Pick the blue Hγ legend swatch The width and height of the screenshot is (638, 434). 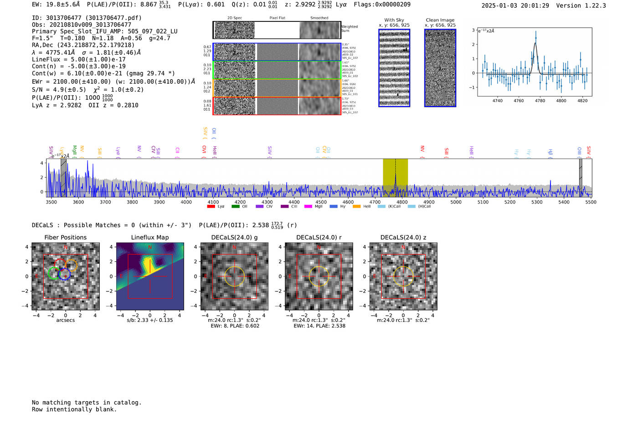(334, 207)
